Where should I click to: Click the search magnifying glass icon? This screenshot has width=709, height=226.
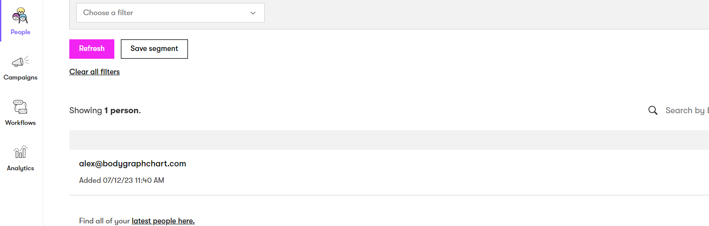[653, 111]
